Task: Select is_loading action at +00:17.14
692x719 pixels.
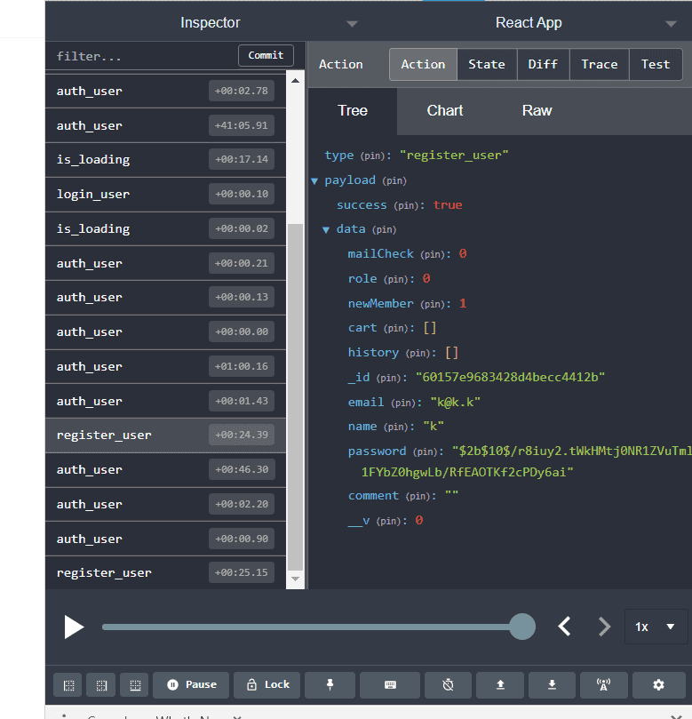Action: (x=165, y=160)
